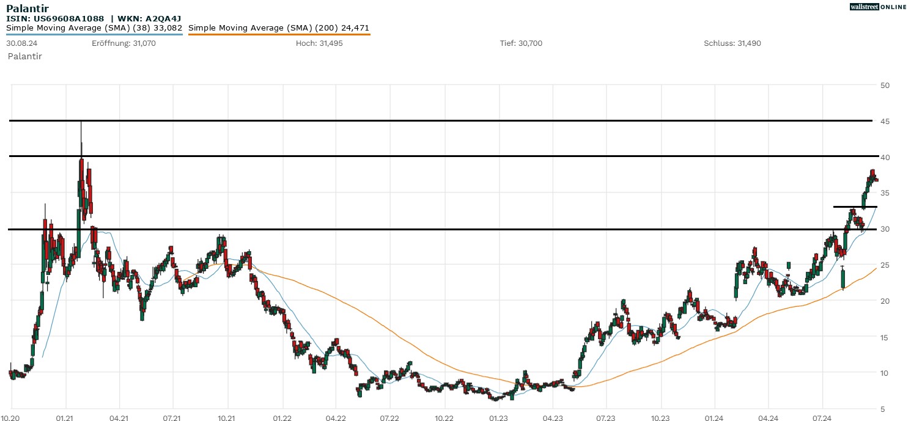Click the 30 y-axis price label
Viewport: 911px width, 421px height.
(x=883, y=229)
